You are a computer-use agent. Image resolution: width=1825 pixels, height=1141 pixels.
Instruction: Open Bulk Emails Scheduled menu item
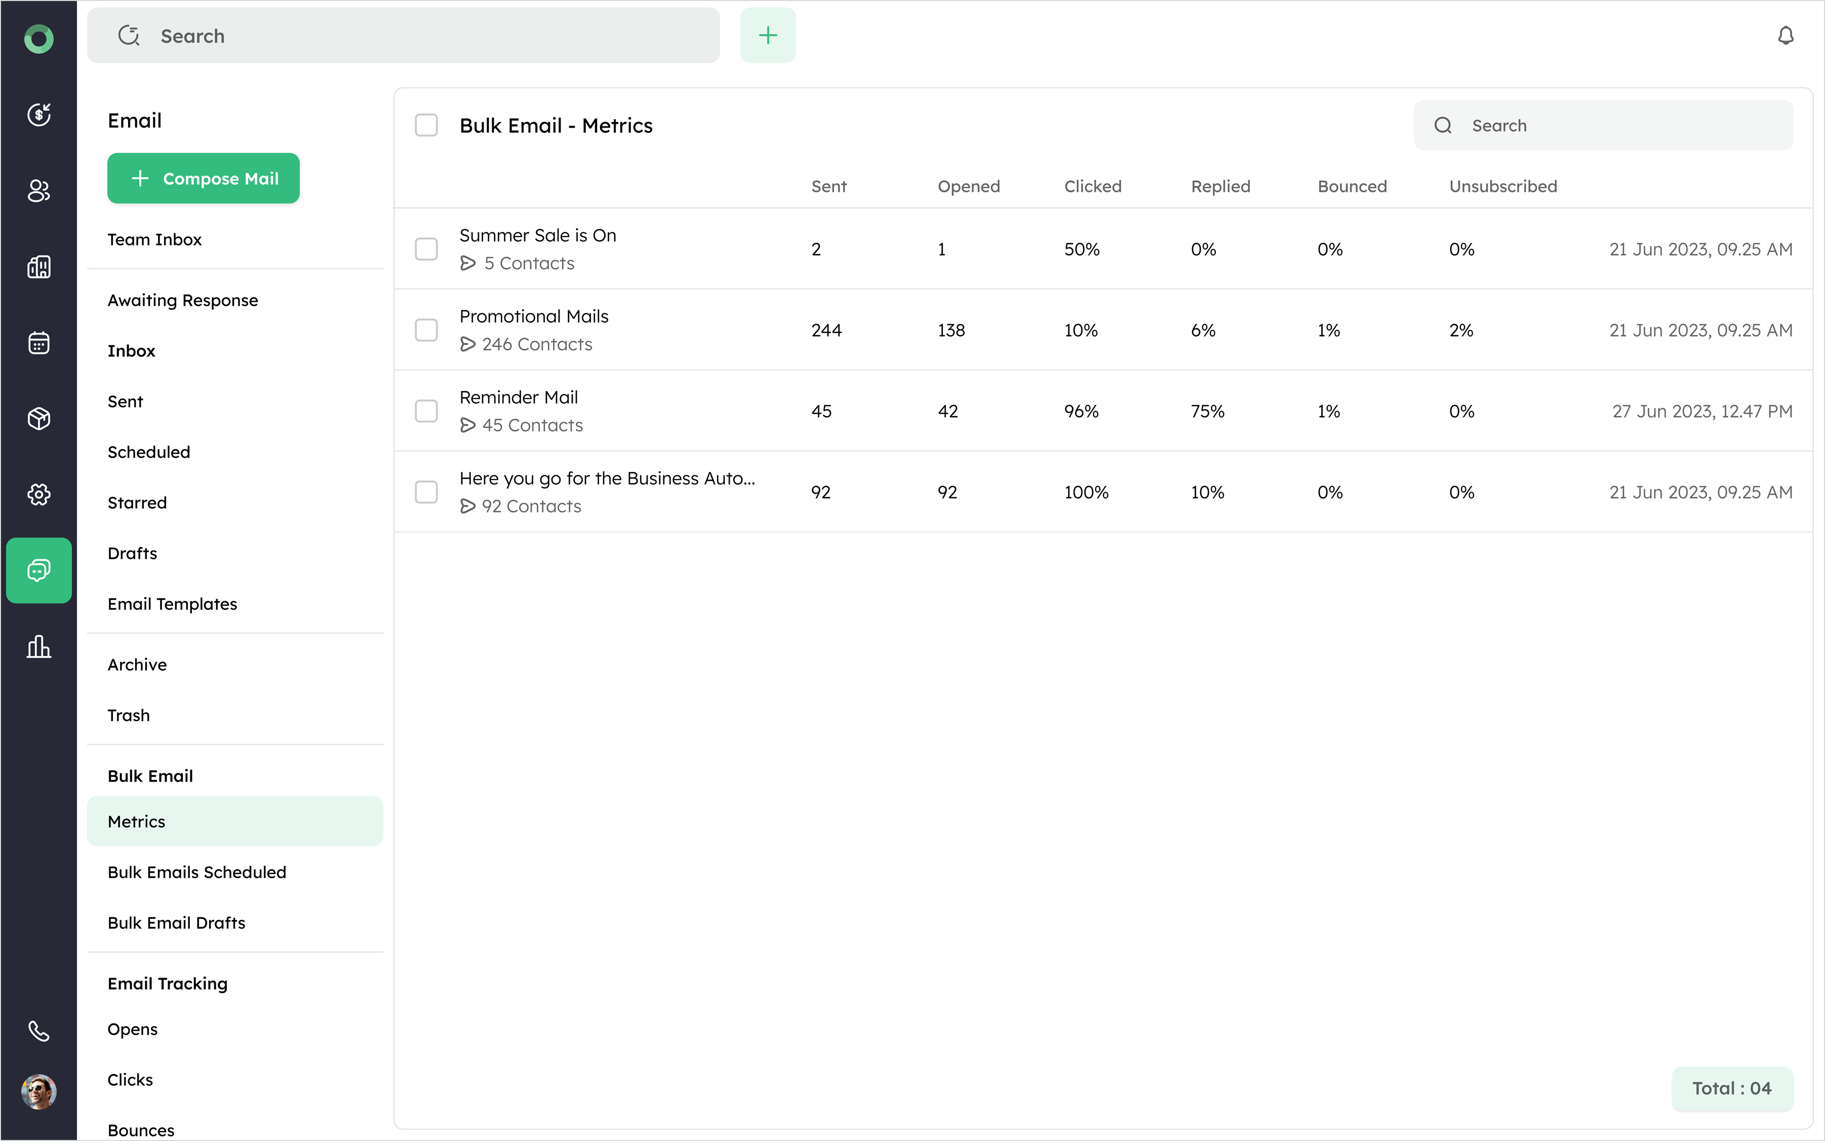pyautogui.click(x=197, y=872)
